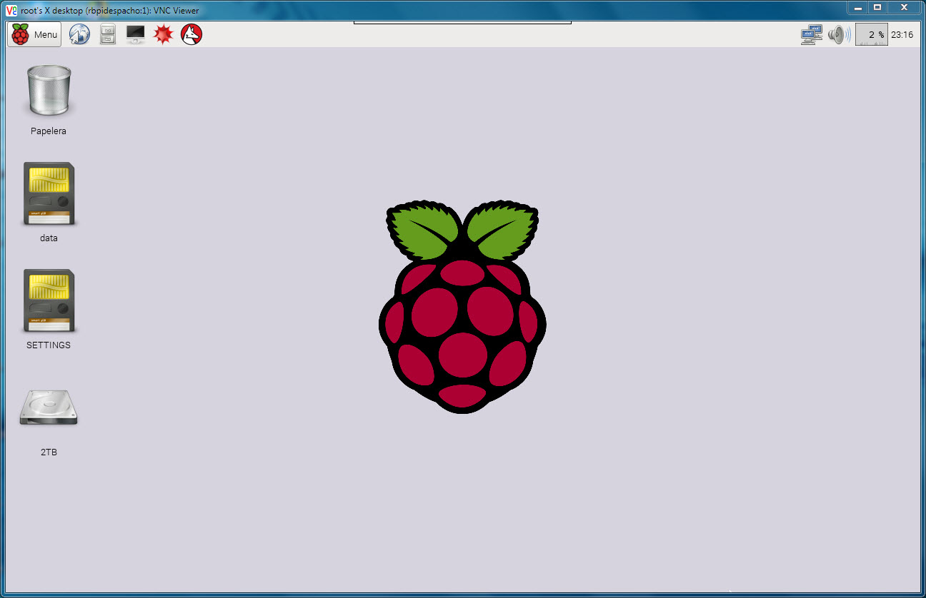Click the SETTINGS label text

point(49,345)
